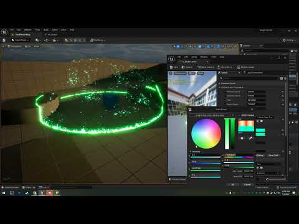Open Show dropdown in level viewport
This screenshot has width=299, height=224.
[36, 47]
